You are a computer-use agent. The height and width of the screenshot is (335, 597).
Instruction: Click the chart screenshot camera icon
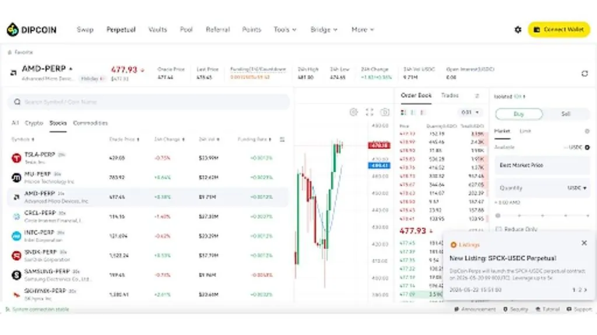pos(385,112)
